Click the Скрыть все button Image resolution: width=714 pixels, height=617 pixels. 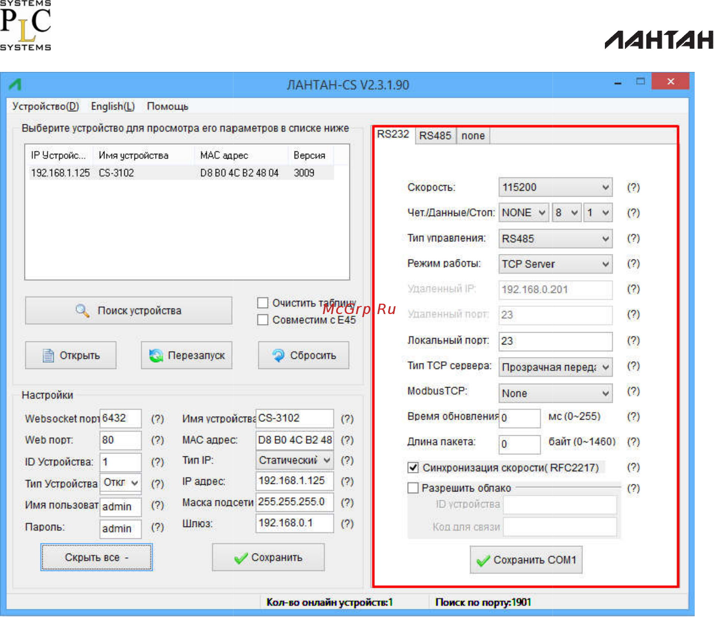(96, 557)
